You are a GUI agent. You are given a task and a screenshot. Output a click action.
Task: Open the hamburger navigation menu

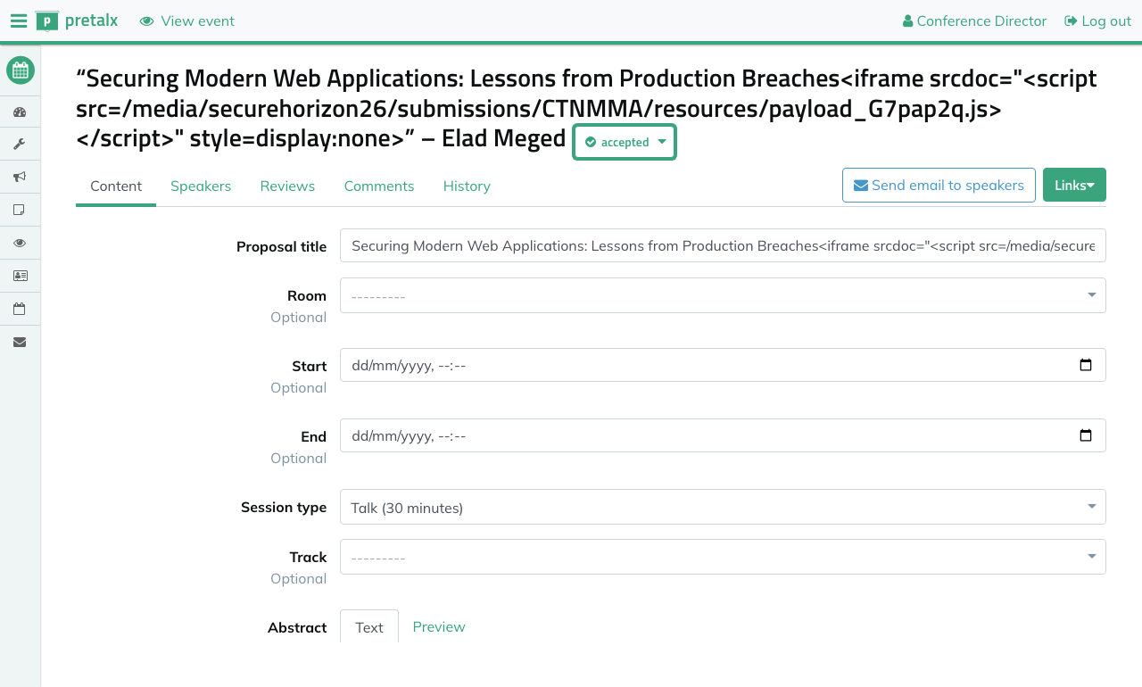(x=19, y=21)
